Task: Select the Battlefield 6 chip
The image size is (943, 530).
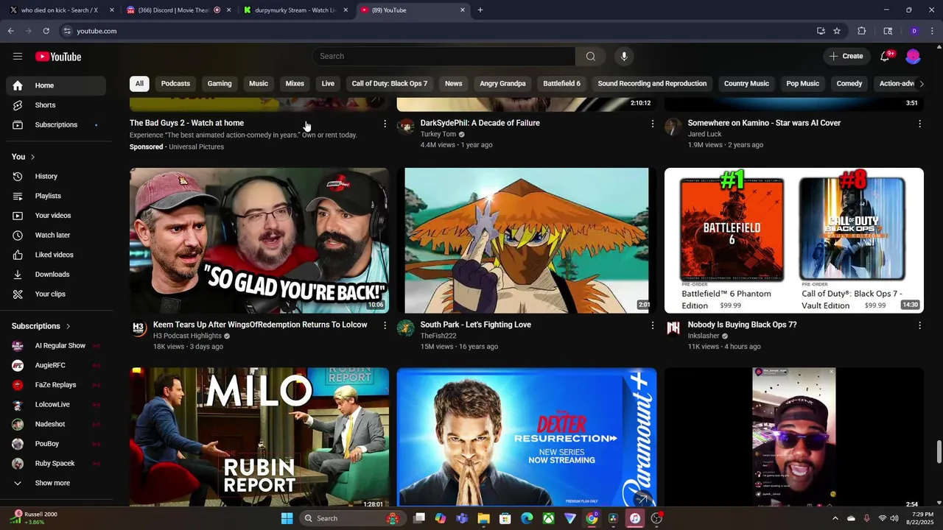Action: point(562,83)
